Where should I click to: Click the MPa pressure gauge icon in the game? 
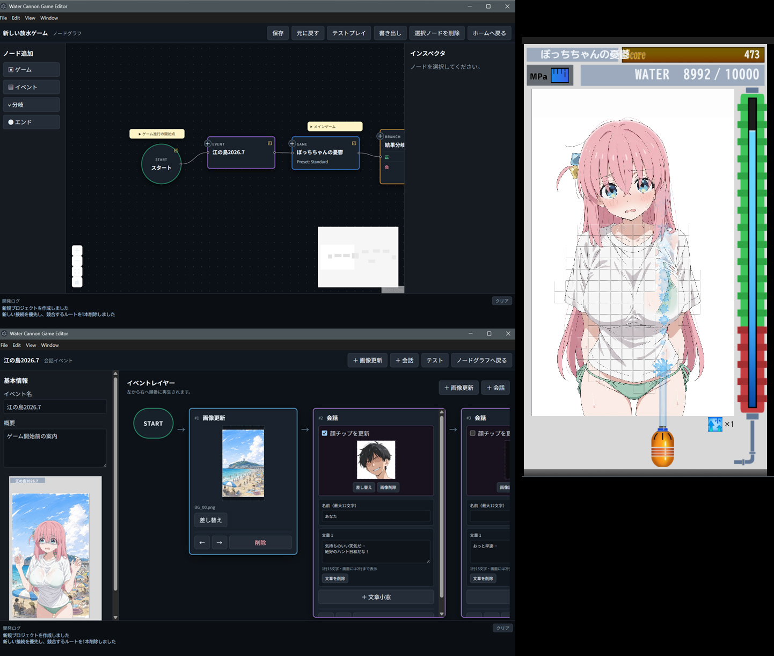[x=560, y=76]
